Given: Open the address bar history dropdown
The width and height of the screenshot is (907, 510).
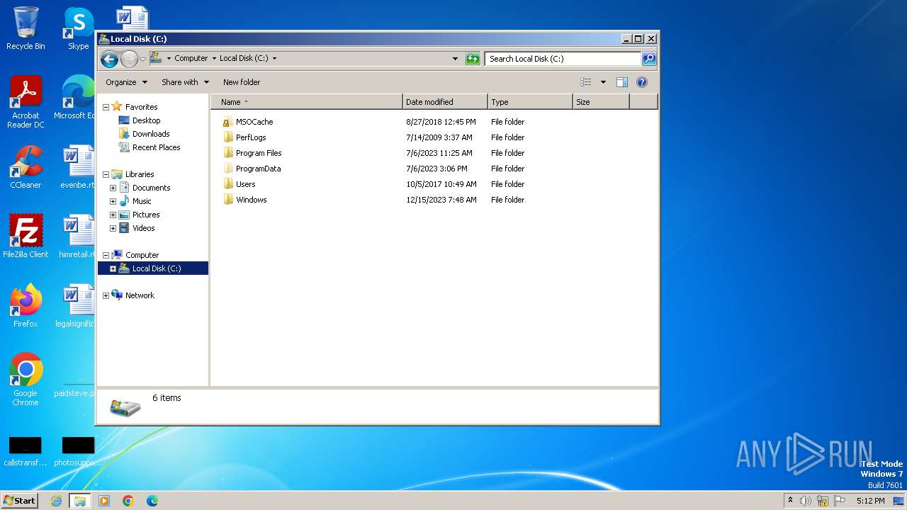Looking at the screenshot, I should (x=455, y=59).
